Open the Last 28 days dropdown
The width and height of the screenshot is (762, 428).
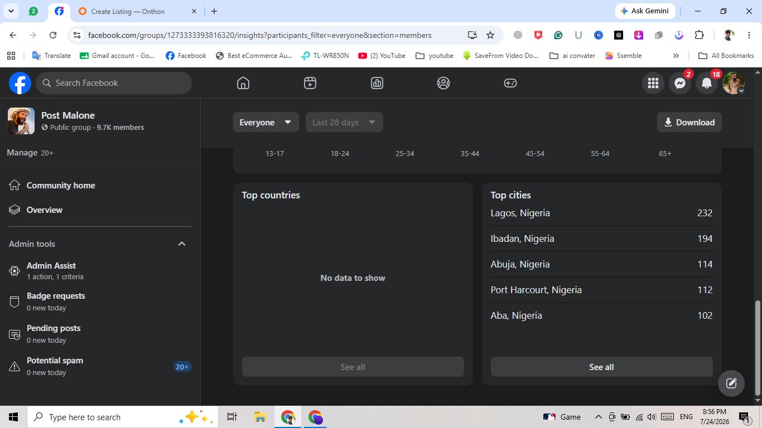(344, 122)
